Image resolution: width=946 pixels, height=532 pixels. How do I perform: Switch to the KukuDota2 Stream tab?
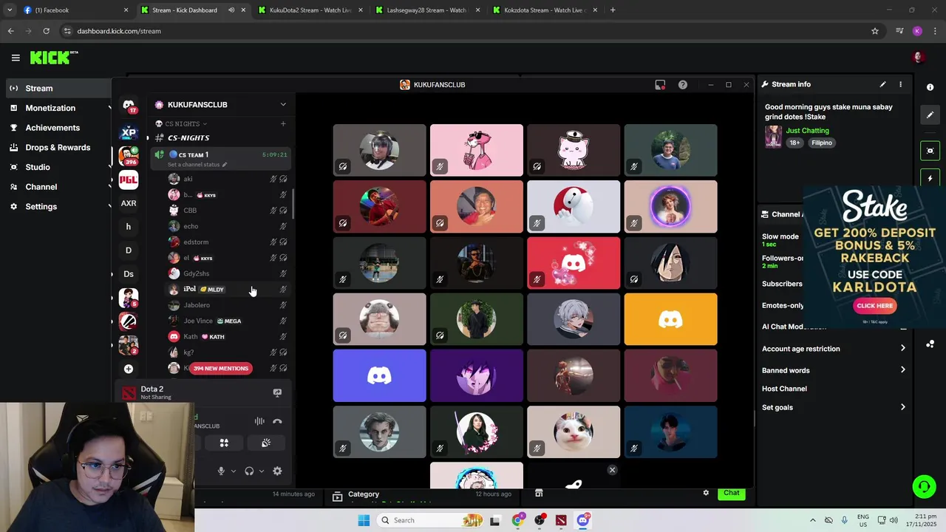[309, 10]
